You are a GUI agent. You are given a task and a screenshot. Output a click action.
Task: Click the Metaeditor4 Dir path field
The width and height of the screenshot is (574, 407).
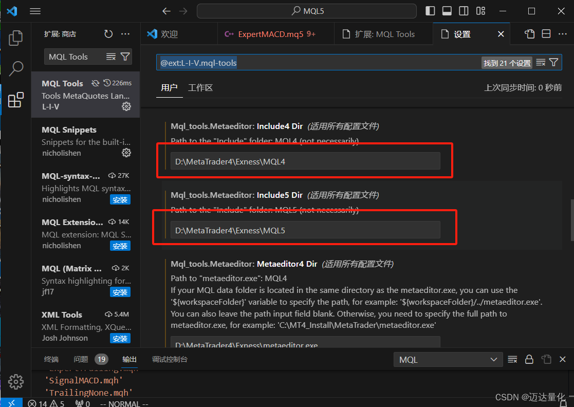click(305, 342)
